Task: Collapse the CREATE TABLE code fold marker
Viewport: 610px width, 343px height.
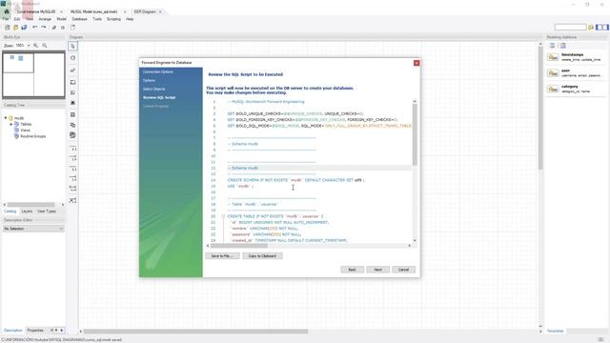Action: coord(223,216)
